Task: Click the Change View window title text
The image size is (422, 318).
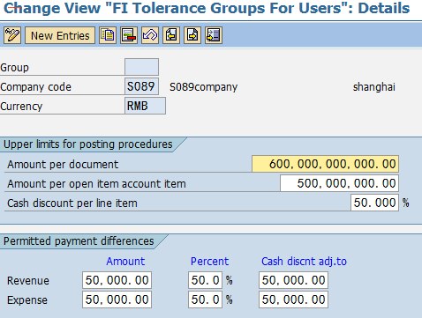Action: (x=207, y=8)
